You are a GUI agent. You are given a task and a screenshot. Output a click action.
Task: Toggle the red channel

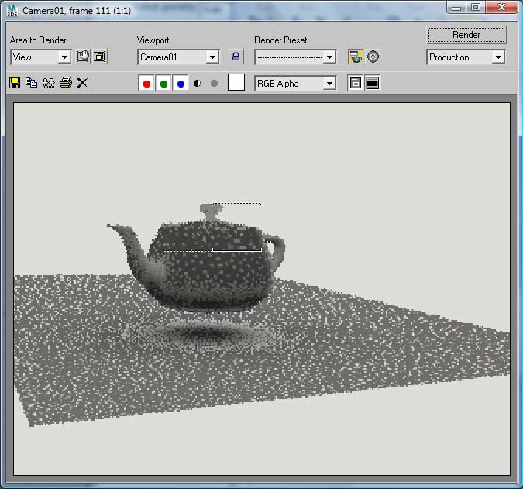(146, 84)
